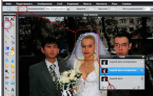
Task: Select the Gradient tool
Action: [7, 48]
